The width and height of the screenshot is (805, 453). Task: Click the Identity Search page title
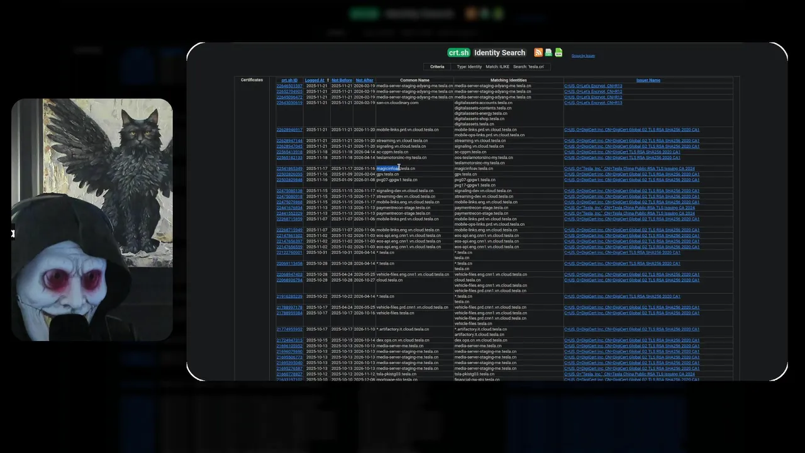[x=499, y=53]
